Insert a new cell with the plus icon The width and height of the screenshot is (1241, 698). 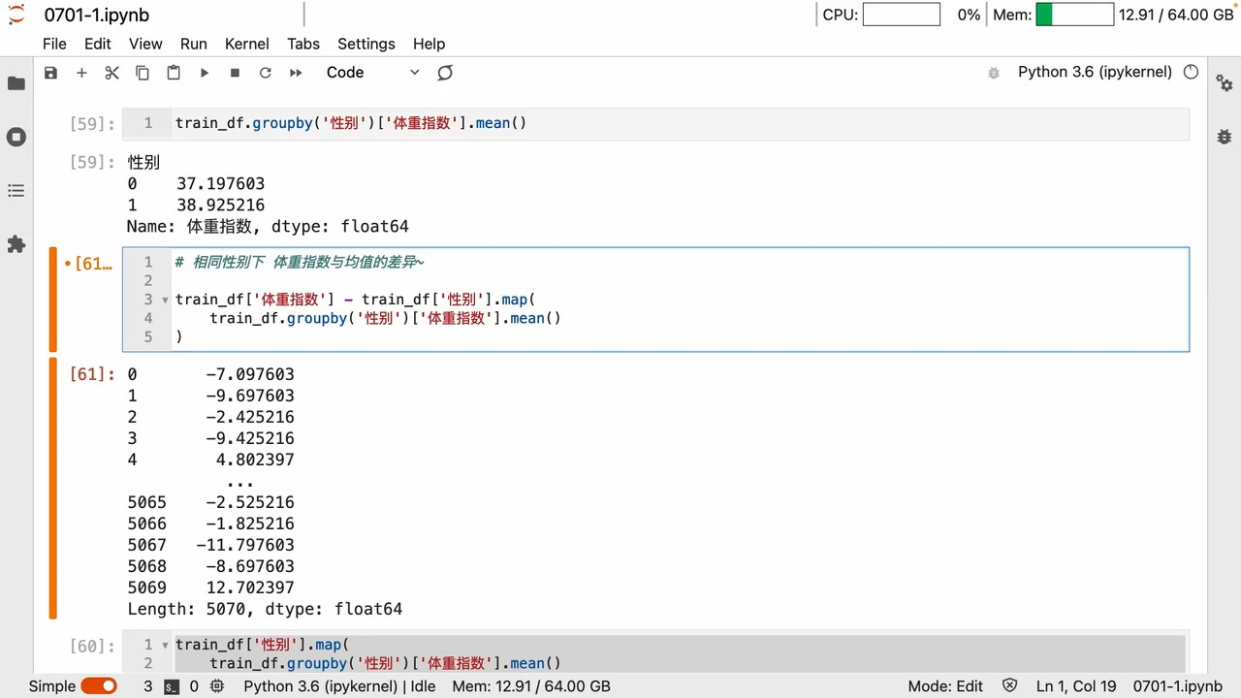(x=81, y=73)
